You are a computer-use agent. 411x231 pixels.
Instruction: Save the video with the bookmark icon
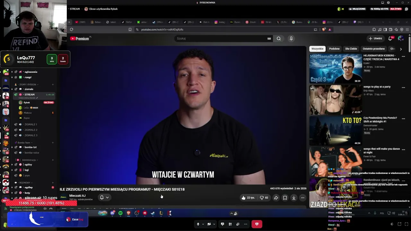[x=285, y=198]
